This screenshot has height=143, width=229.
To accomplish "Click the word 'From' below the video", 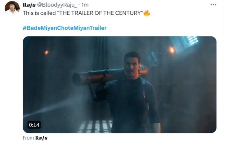I will pyautogui.click(x=28, y=138).
